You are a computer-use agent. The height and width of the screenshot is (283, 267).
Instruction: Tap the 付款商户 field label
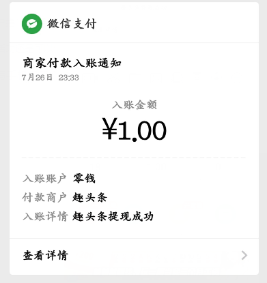coord(44,197)
